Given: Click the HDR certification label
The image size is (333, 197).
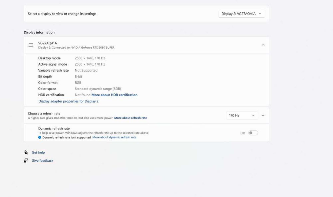Looking at the screenshot, I should click(51, 95).
